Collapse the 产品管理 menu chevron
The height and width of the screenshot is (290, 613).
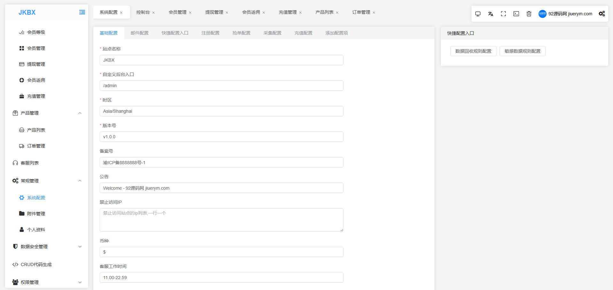[x=80, y=113]
